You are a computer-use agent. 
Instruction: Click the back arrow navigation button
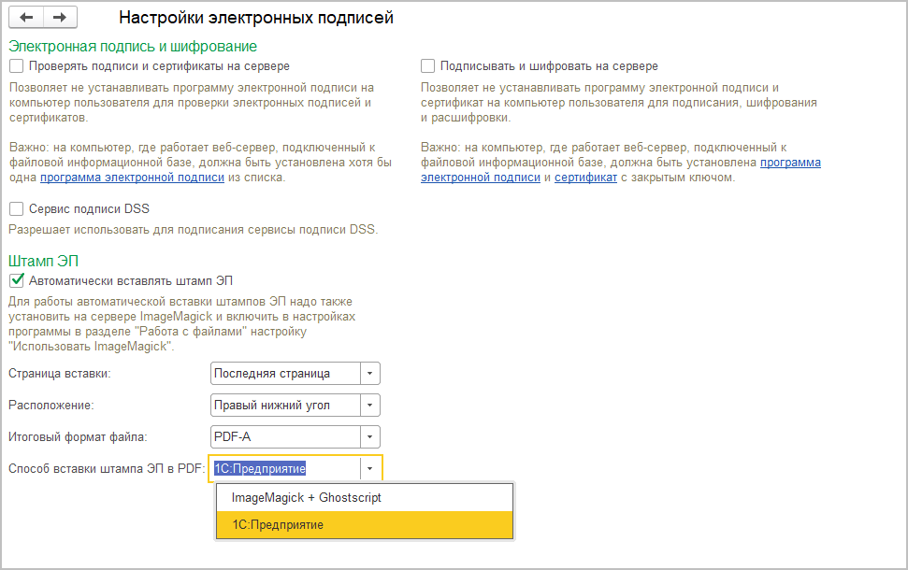click(26, 18)
